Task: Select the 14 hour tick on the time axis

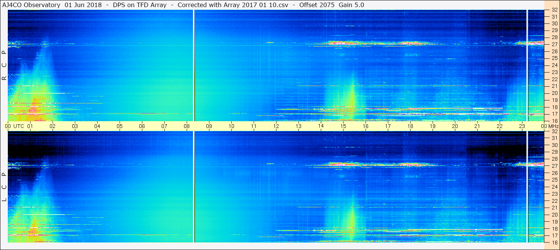Action: (x=321, y=126)
